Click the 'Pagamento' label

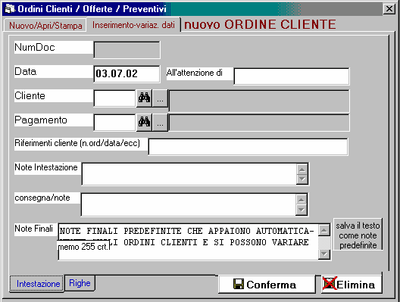coord(41,120)
